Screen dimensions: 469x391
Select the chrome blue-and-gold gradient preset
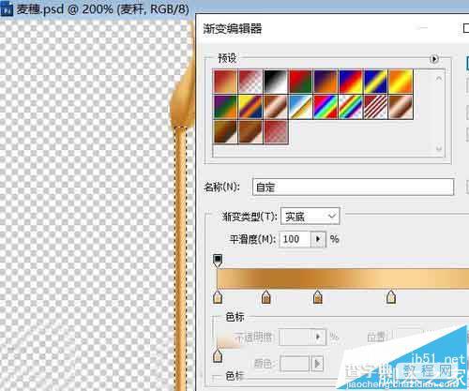click(x=300, y=107)
